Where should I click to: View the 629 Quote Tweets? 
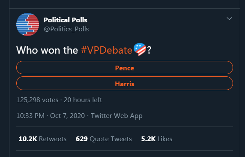[x=104, y=139]
